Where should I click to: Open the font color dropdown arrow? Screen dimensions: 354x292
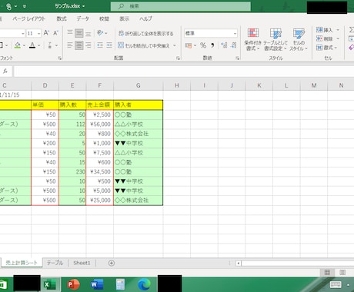click(39, 45)
